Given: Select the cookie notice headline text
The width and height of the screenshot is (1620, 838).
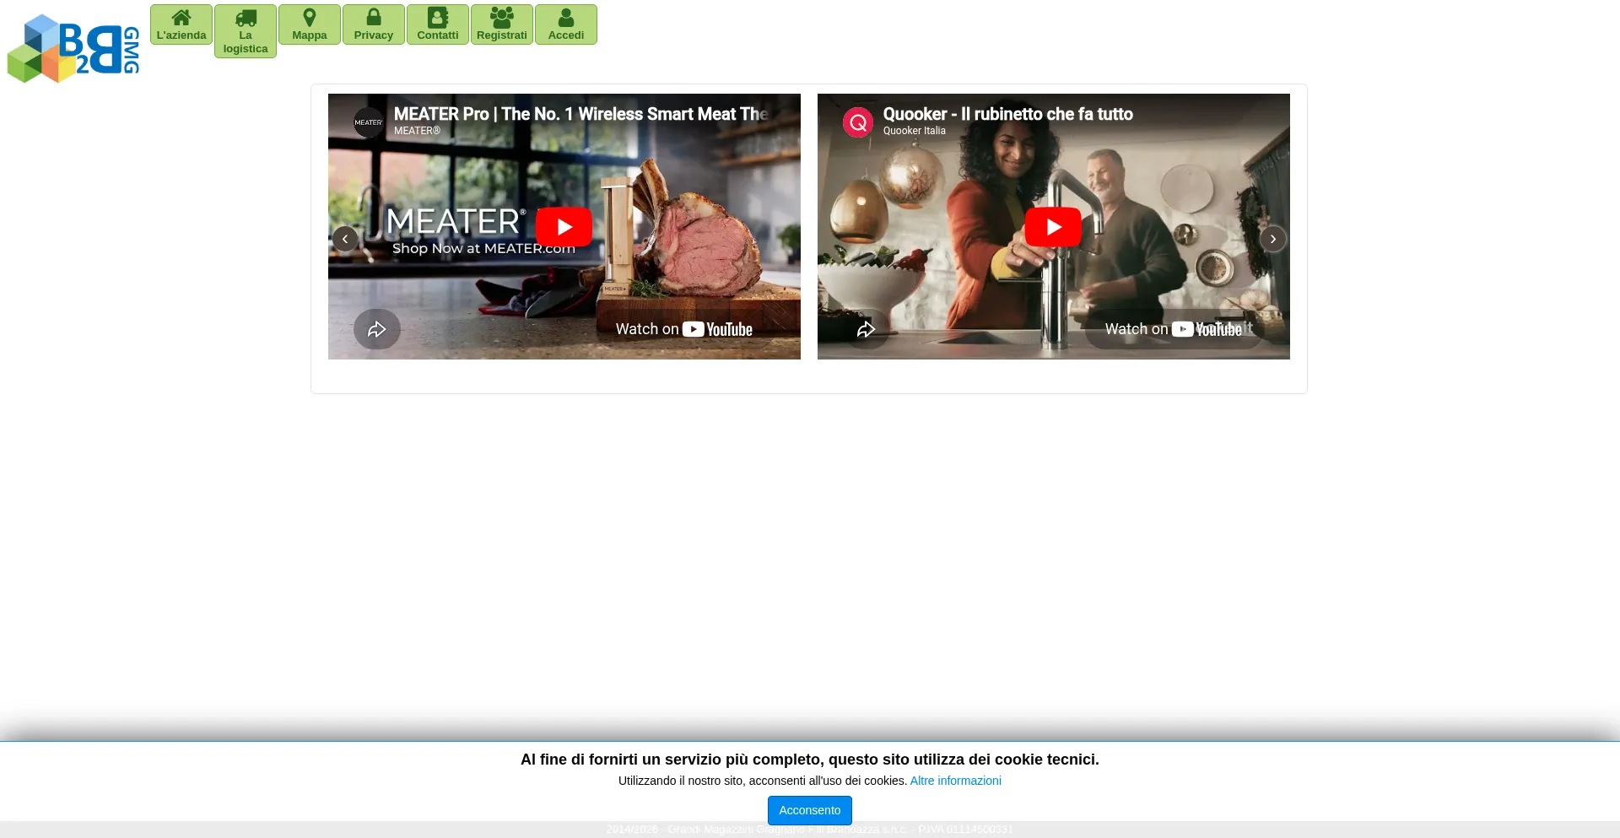Looking at the screenshot, I should tap(810, 760).
